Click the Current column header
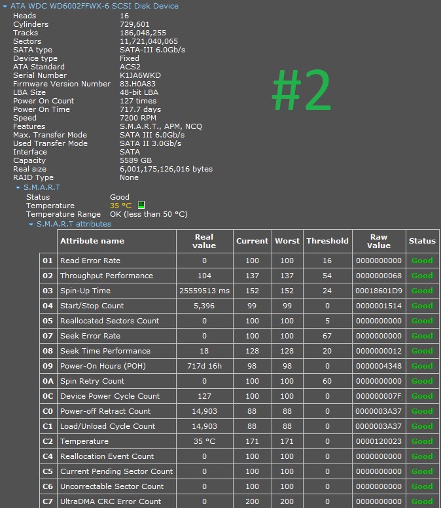 click(252, 241)
